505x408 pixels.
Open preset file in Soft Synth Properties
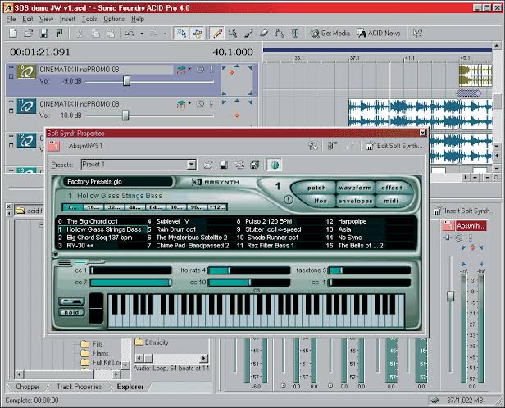[208, 165]
